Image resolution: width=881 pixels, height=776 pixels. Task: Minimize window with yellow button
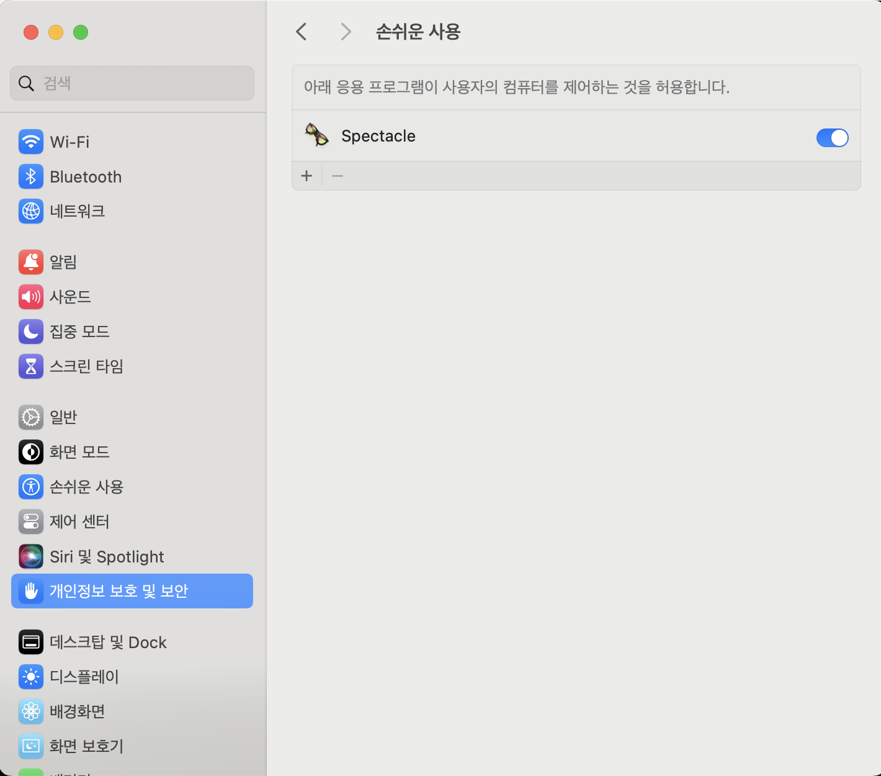pos(56,32)
